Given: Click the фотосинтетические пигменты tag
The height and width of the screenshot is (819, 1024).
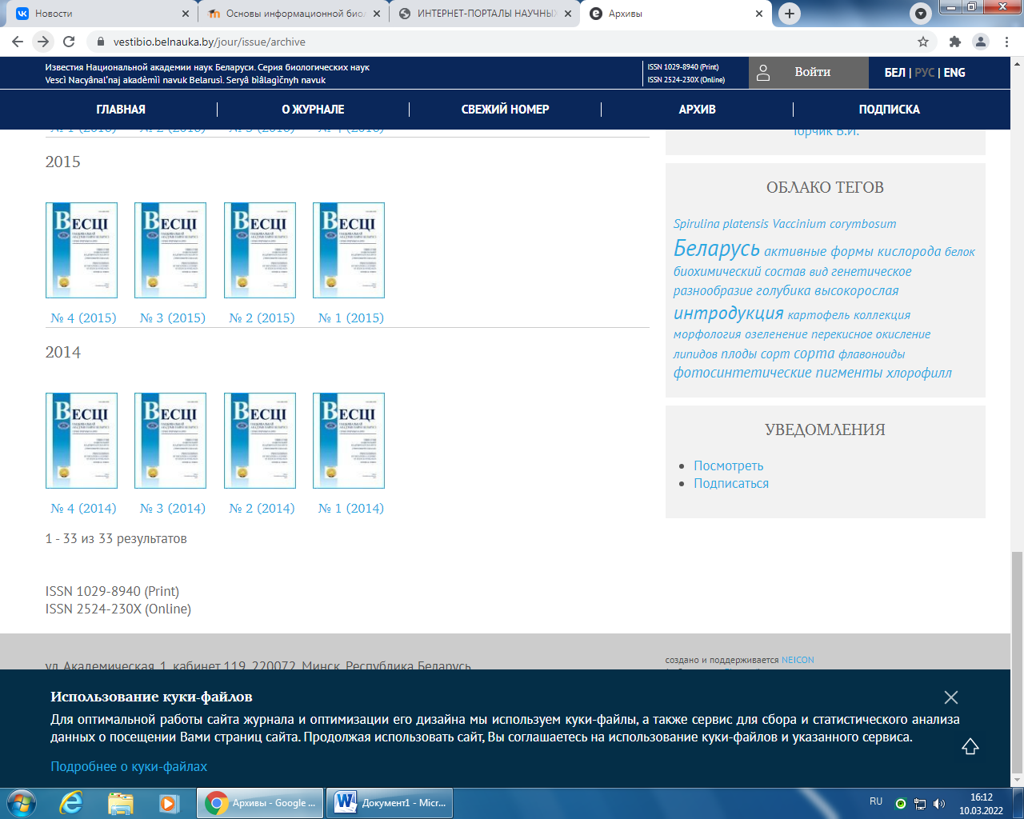Looking at the screenshot, I should click(778, 373).
